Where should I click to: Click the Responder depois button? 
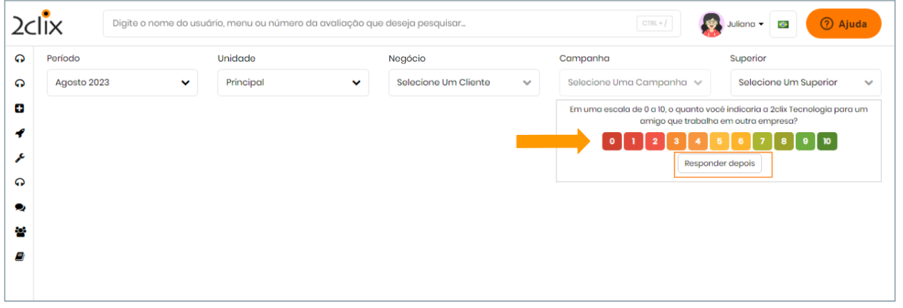click(720, 164)
